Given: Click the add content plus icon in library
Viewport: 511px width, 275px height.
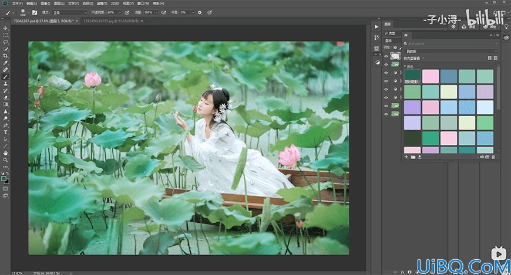Looking at the screenshot, I should (x=406, y=157).
